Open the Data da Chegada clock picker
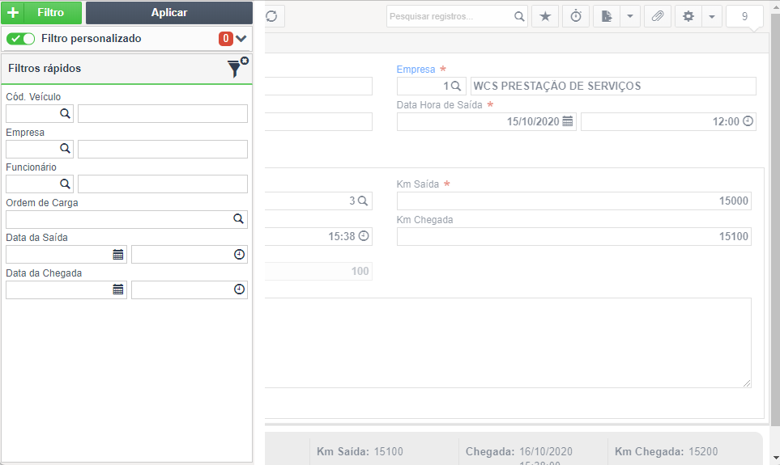780x465 pixels. coord(239,290)
